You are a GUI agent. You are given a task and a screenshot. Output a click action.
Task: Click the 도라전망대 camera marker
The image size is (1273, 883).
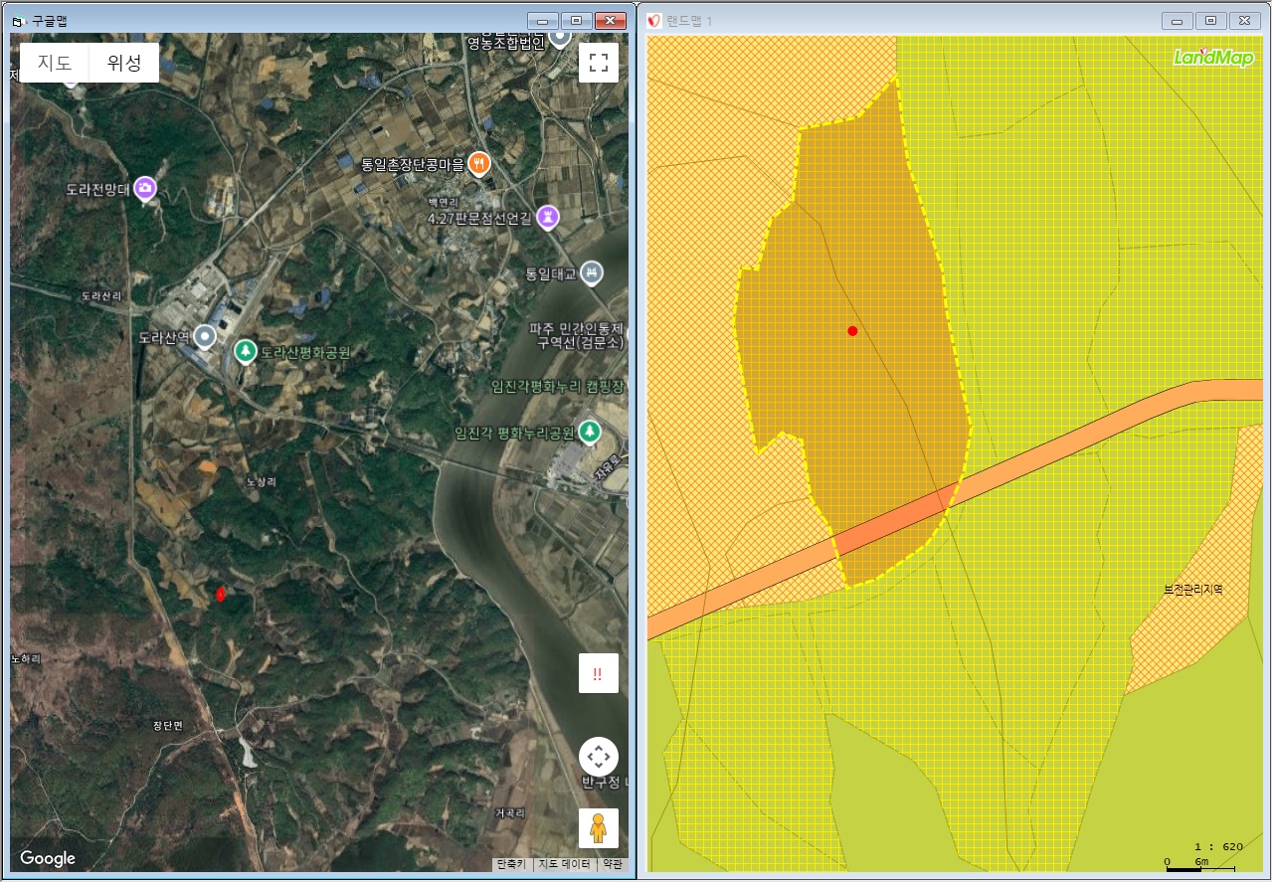pos(145,187)
